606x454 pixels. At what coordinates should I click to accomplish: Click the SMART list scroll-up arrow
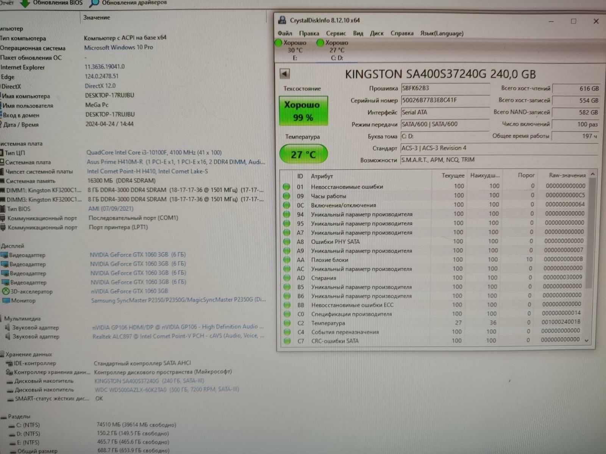[593, 174]
